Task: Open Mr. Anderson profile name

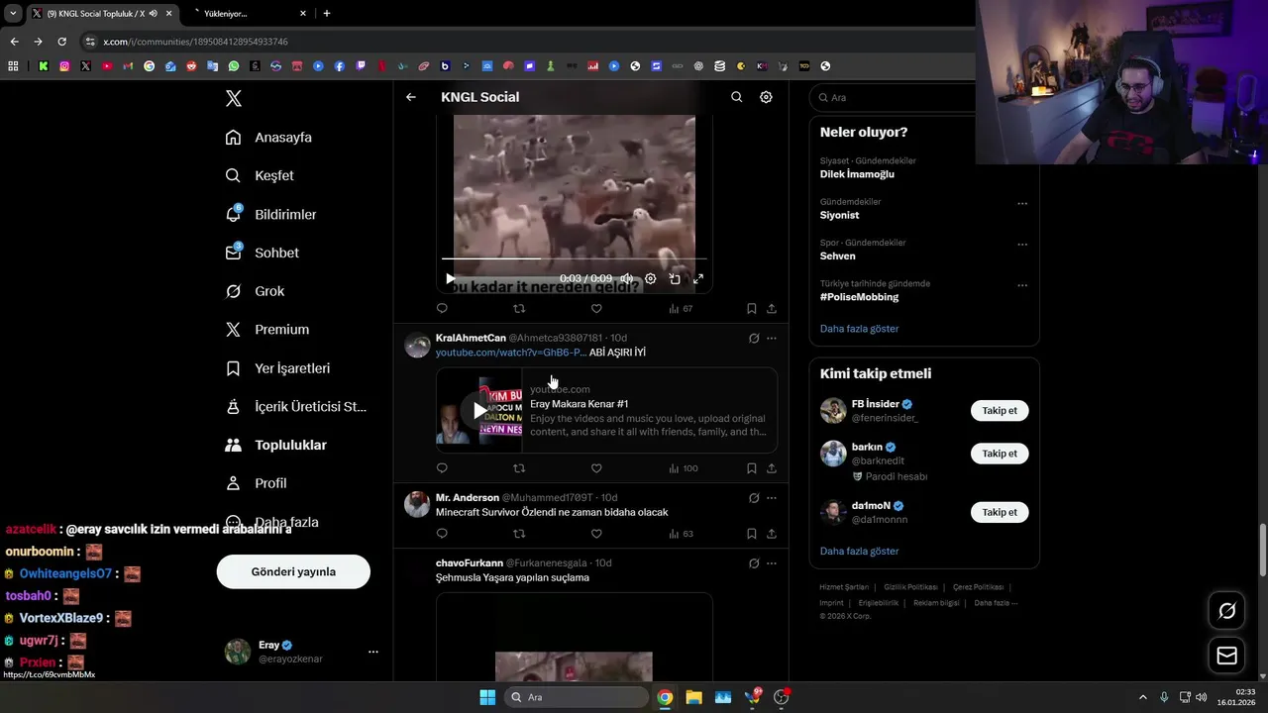Action: coord(468,498)
